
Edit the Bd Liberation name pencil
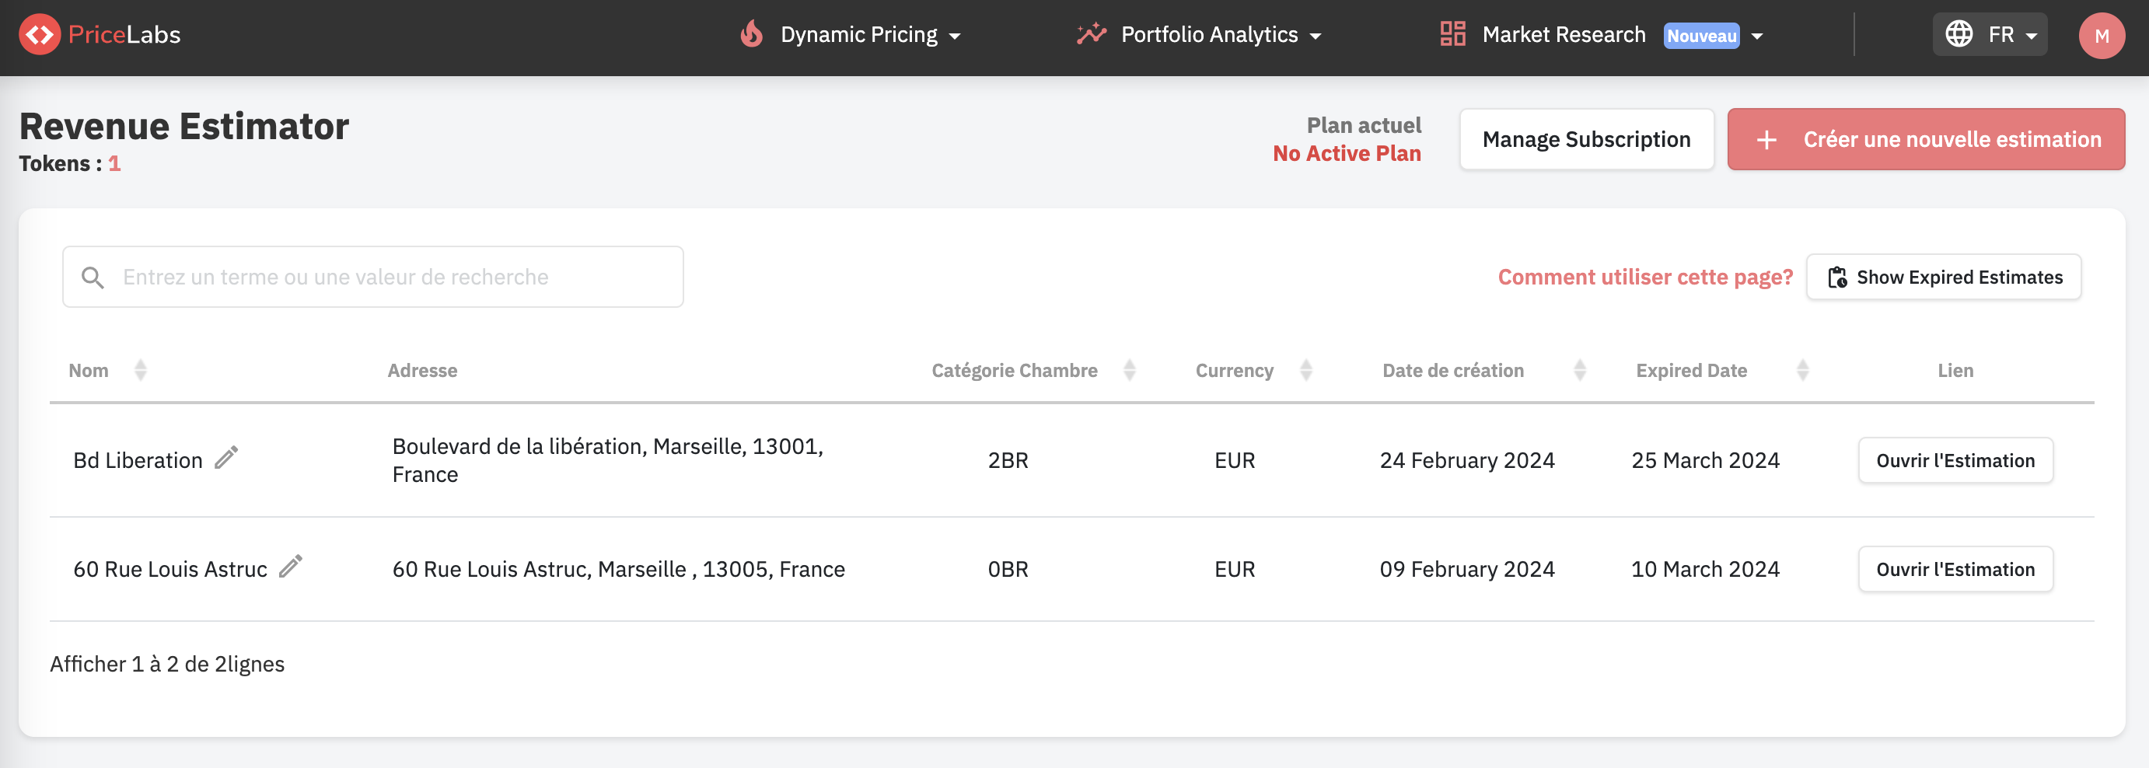[x=226, y=458]
